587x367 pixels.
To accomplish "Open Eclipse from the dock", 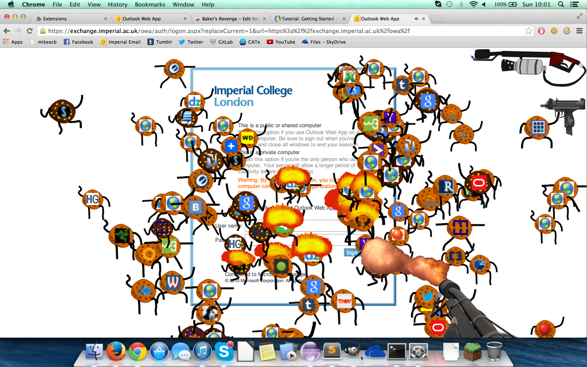I will click(310, 352).
